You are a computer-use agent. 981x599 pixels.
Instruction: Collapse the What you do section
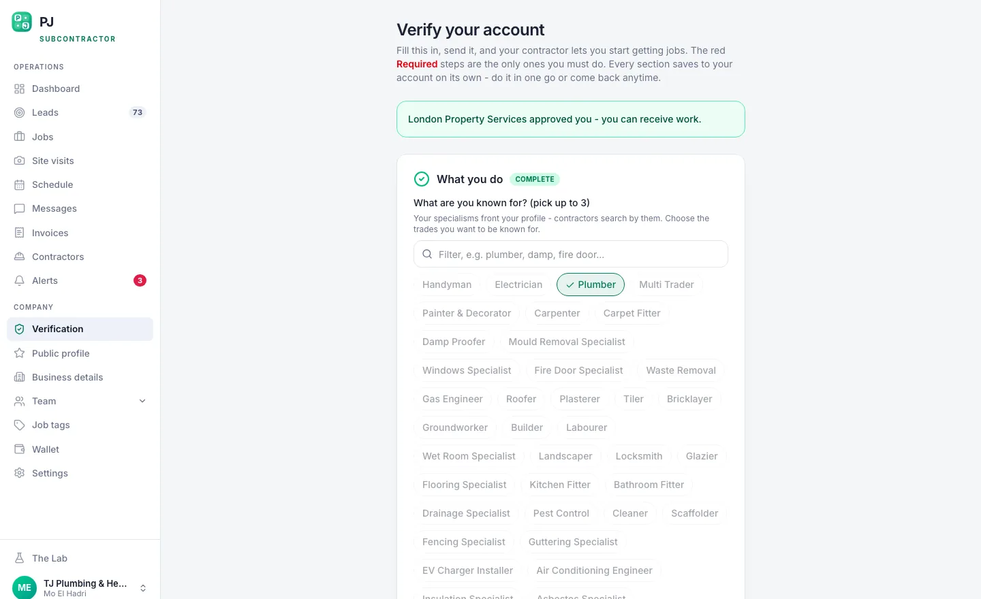pyautogui.click(x=470, y=179)
